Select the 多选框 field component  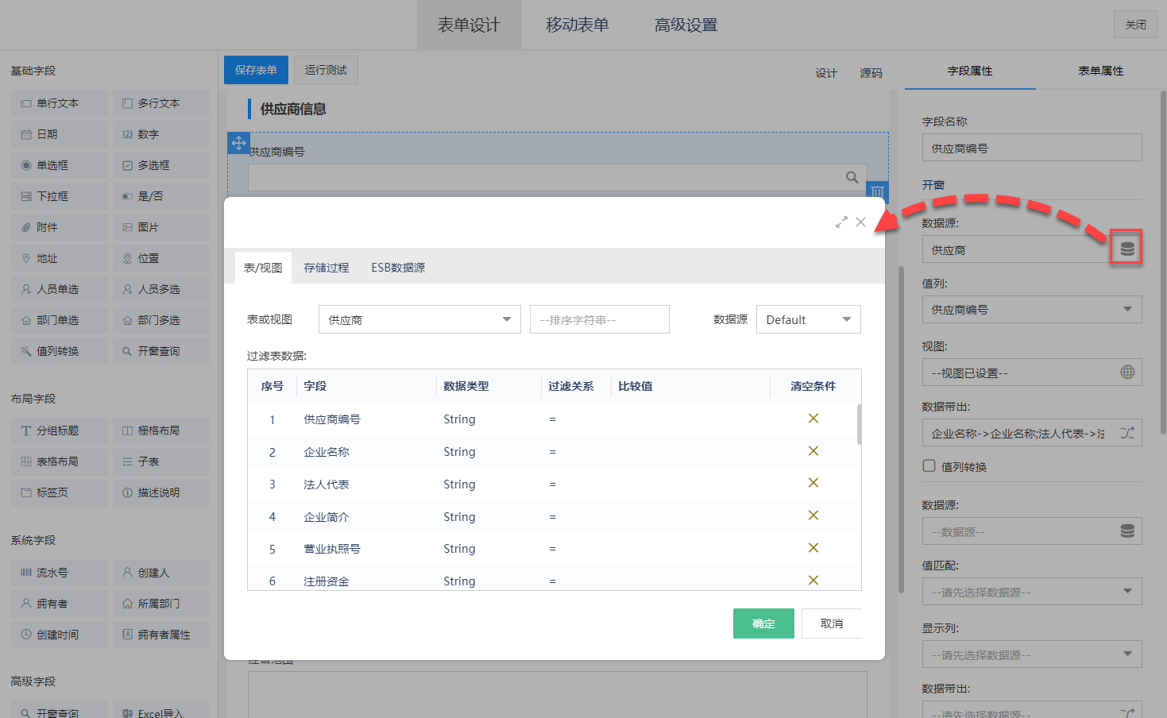pyautogui.click(x=161, y=165)
